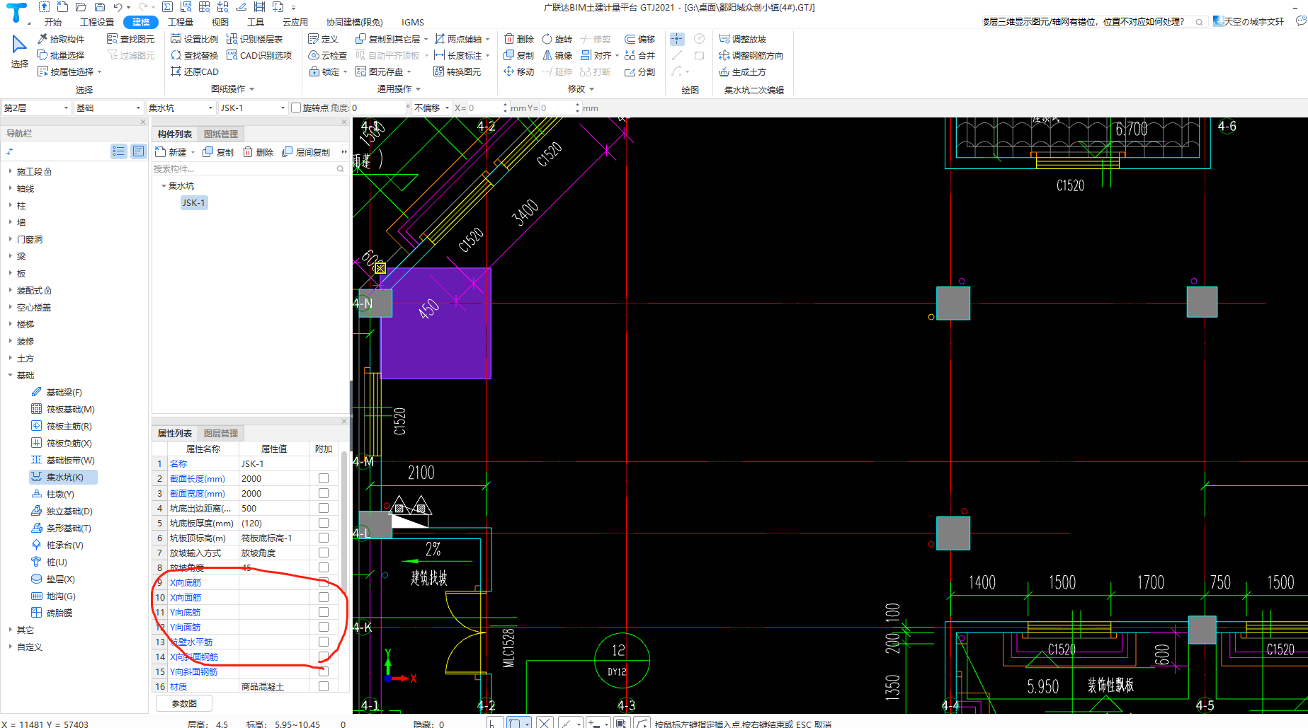Click the 旋转 tool icon
This screenshot has width=1308, height=728.
pyautogui.click(x=547, y=39)
